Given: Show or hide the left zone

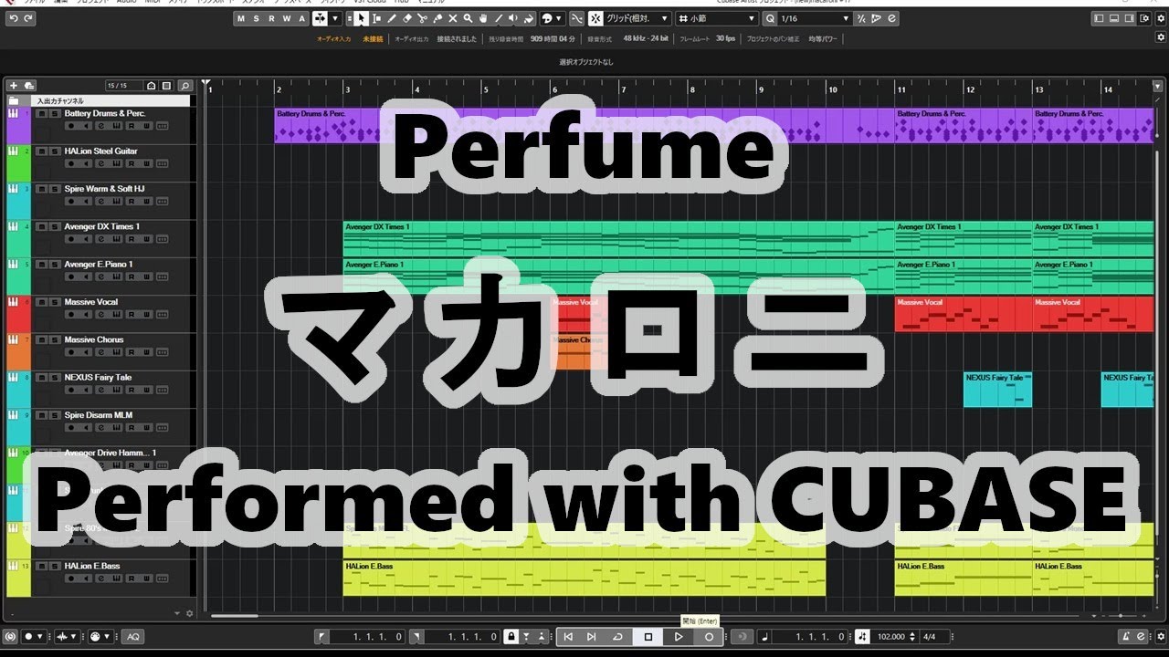Looking at the screenshot, I should (x=1099, y=18).
